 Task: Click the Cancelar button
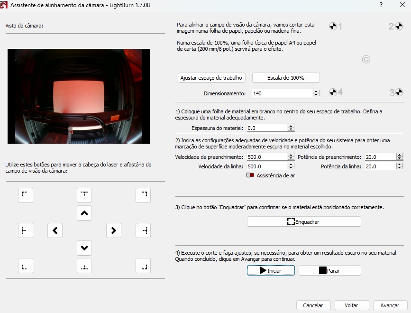click(313, 305)
